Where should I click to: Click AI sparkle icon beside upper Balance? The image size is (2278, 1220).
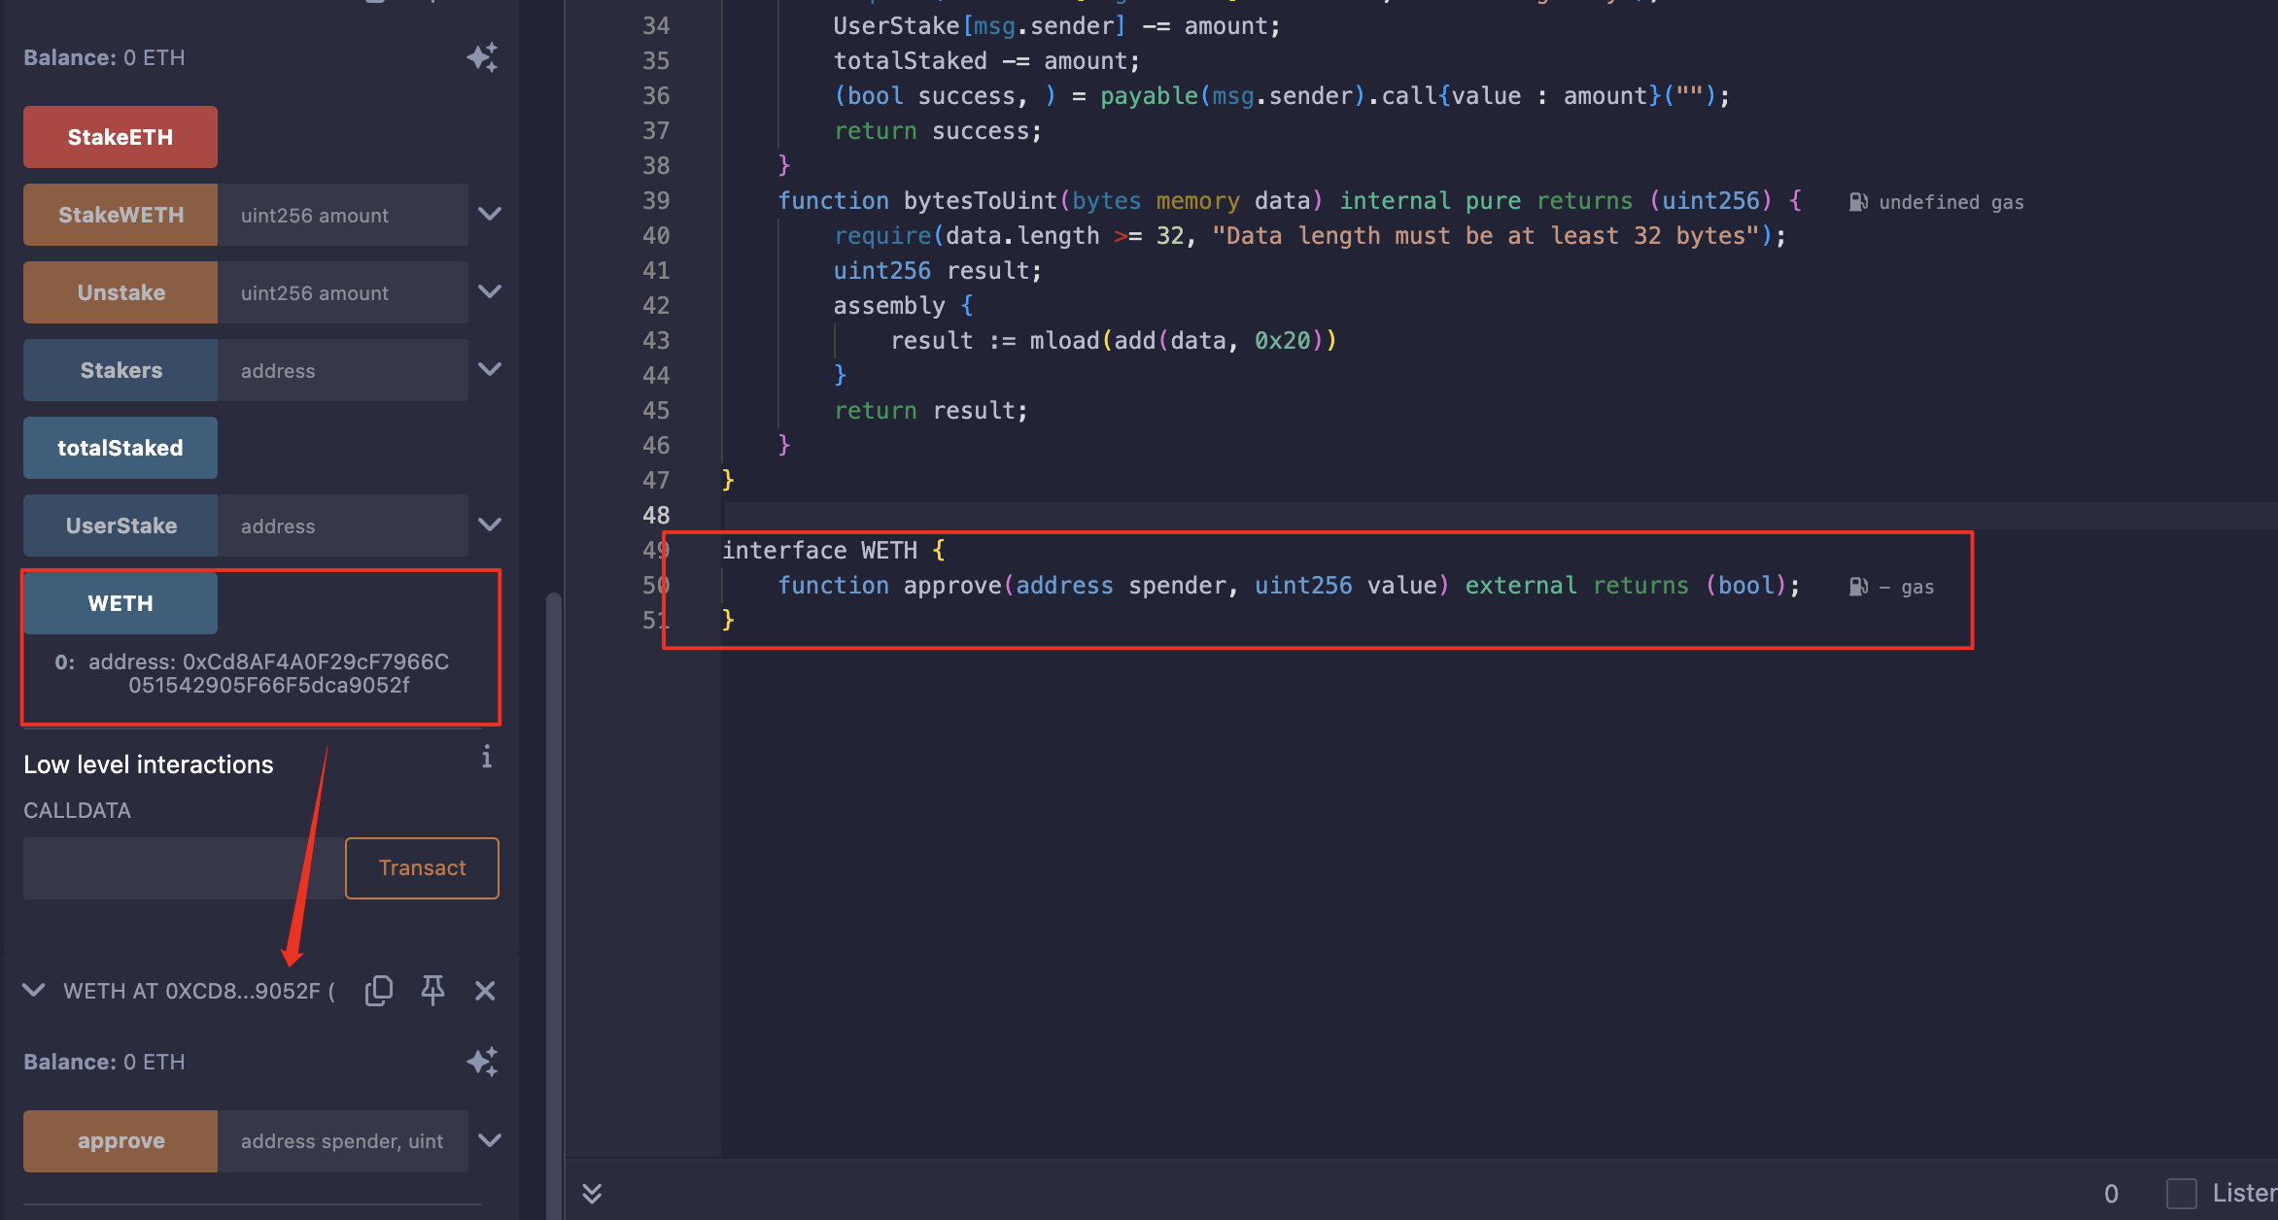(x=482, y=57)
